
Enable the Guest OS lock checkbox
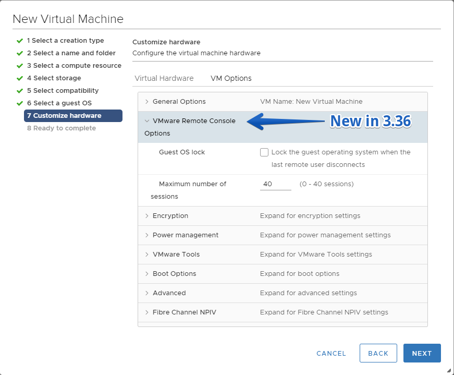point(264,152)
